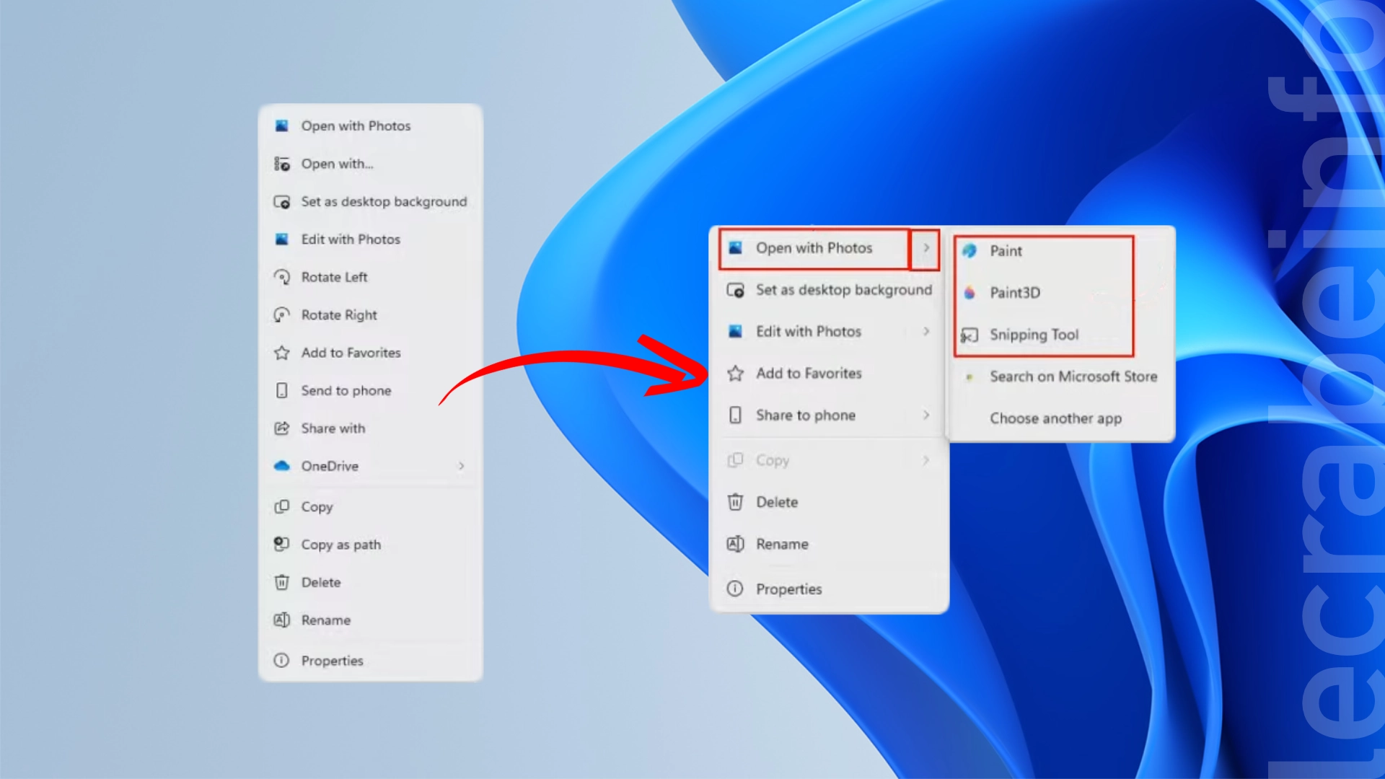Screen dimensions: 1385x779
Task: Click Rotate Left icon in left menu
Action: click(x=282, y=277)
